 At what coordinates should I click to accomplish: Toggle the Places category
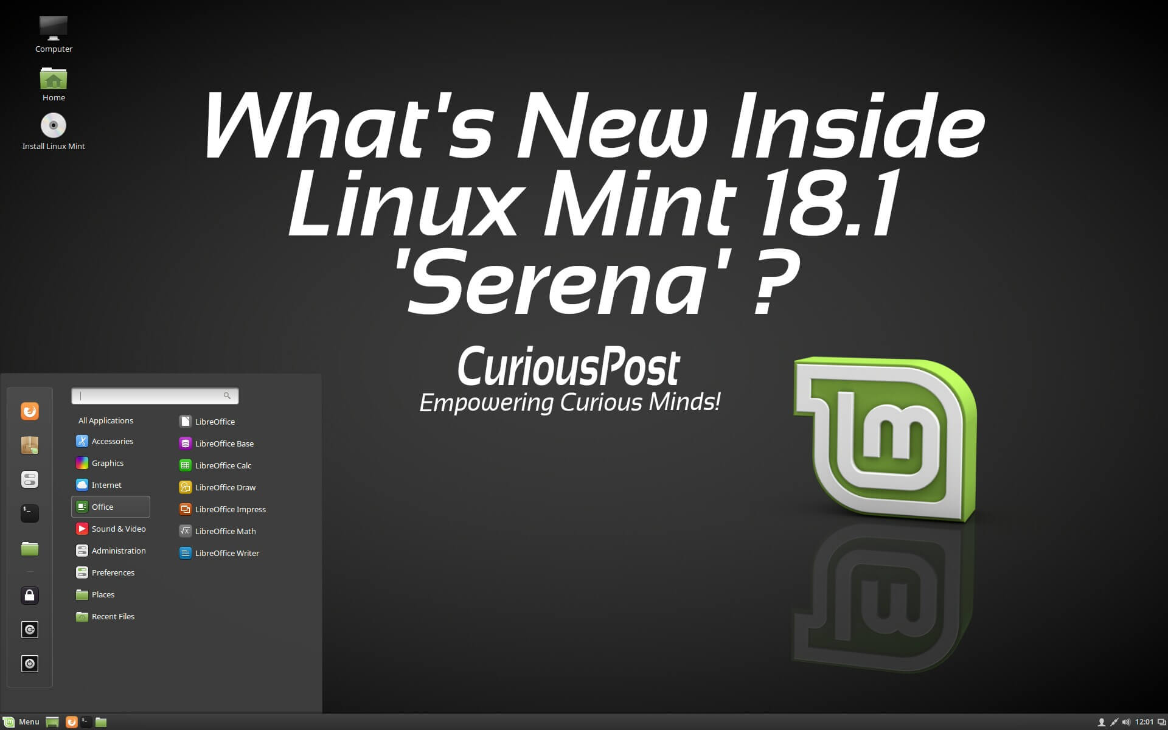pyautogui.click(x=103, y=594)
